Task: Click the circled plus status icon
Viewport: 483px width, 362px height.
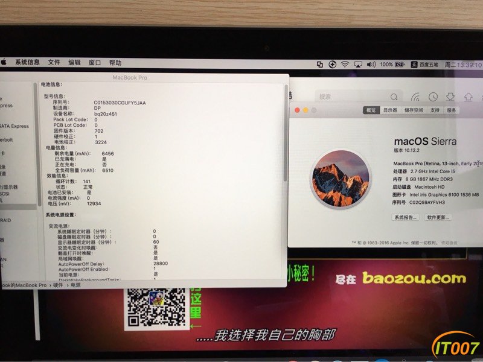Action: 332,65
